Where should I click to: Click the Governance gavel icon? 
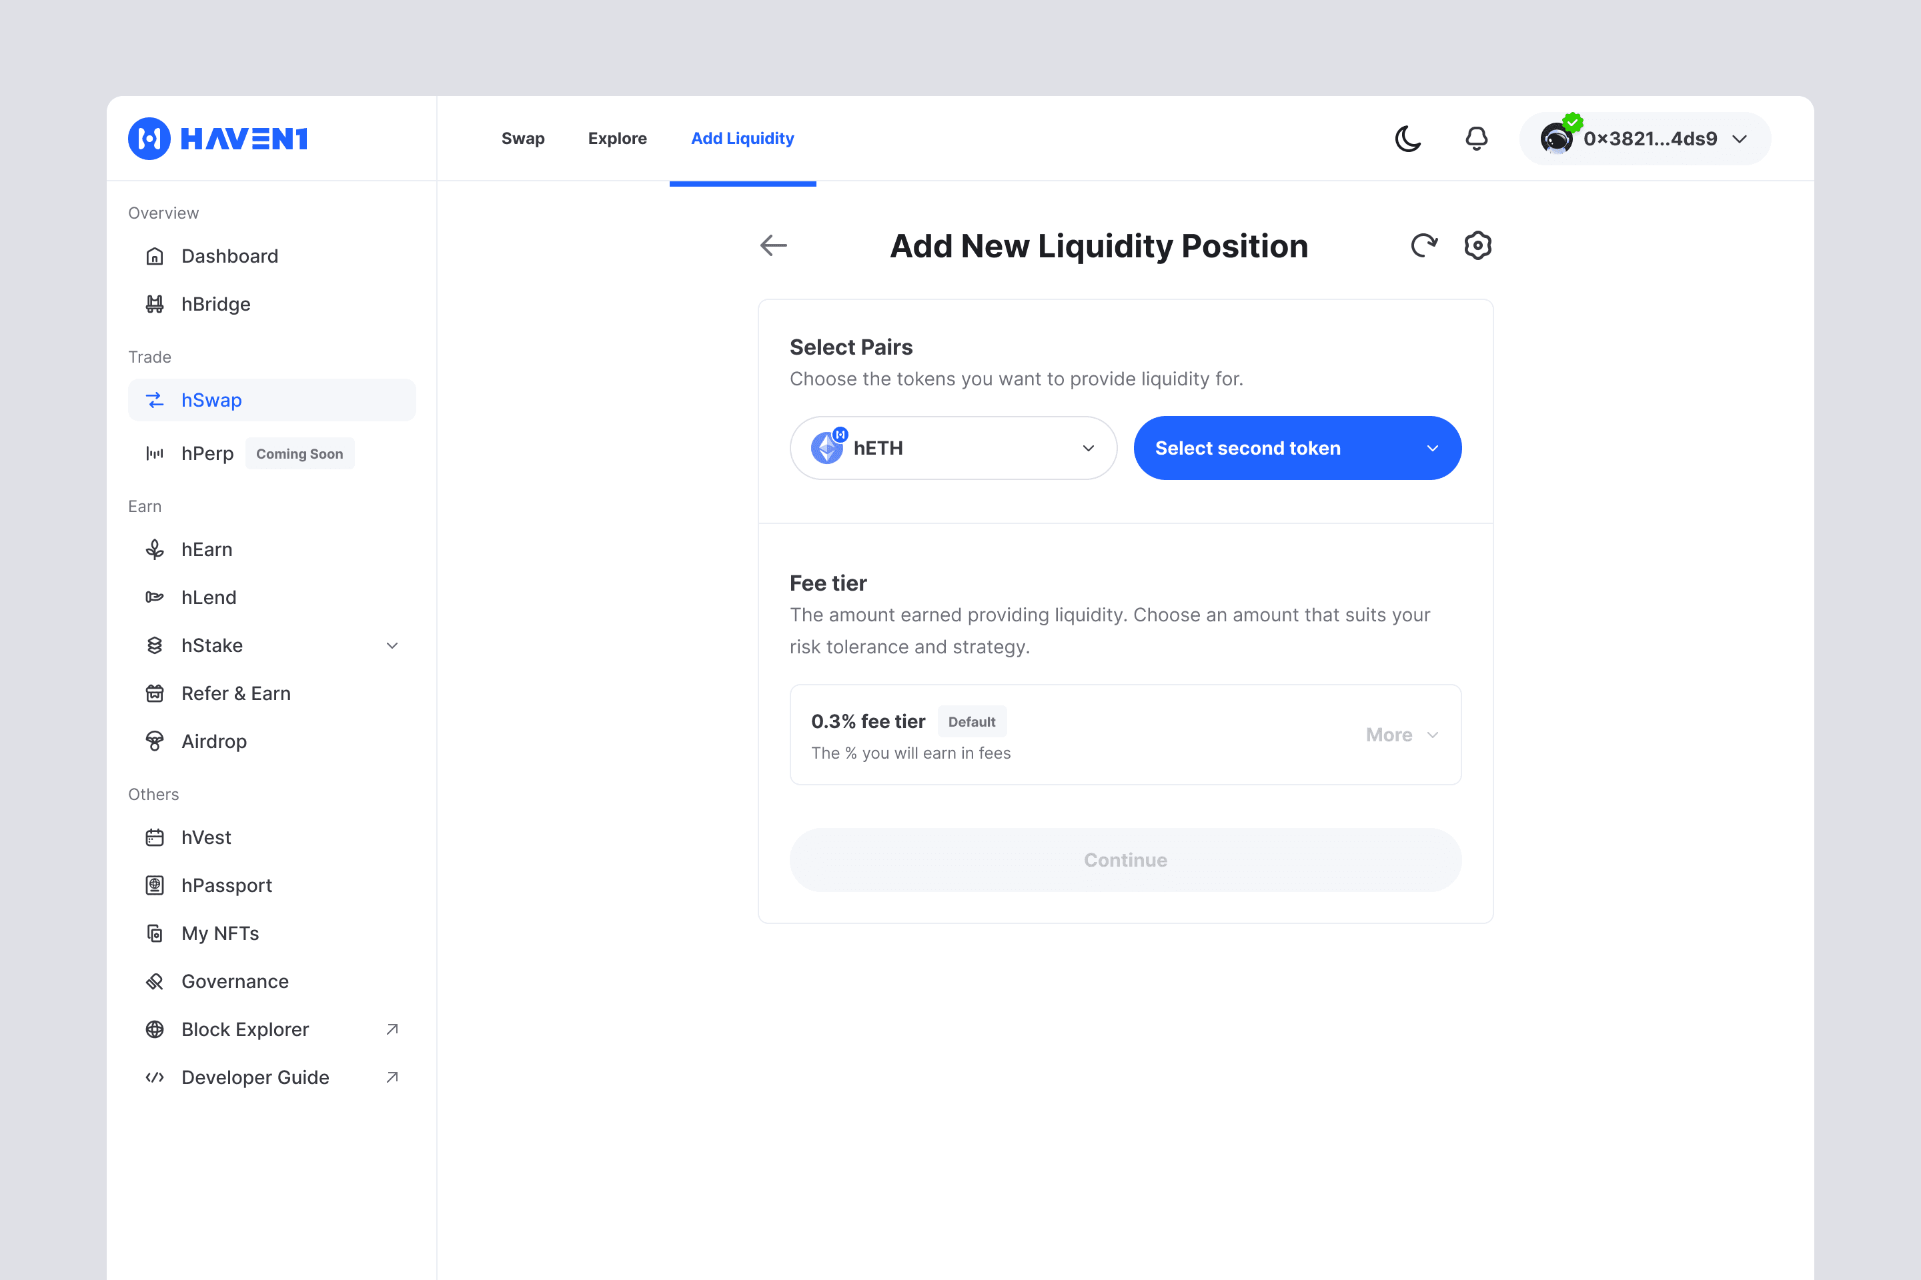154,981
